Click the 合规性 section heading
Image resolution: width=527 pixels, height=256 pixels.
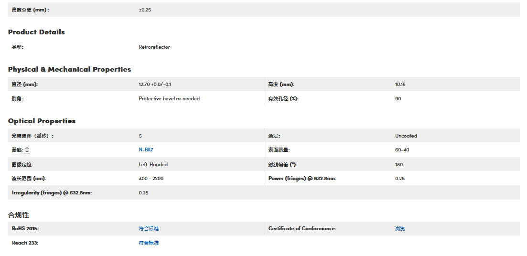click(x=18, y=215)
